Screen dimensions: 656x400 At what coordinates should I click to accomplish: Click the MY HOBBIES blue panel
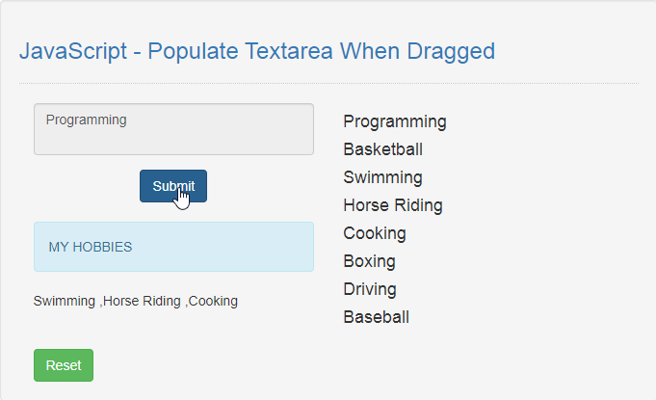[x=173, y=247]
